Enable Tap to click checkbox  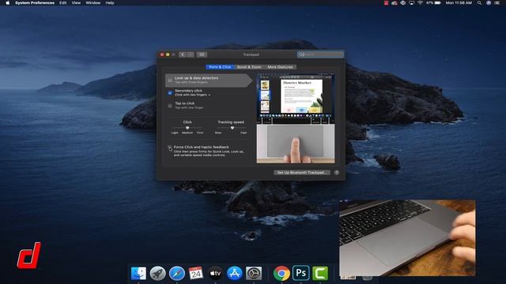tap(170, 105)
